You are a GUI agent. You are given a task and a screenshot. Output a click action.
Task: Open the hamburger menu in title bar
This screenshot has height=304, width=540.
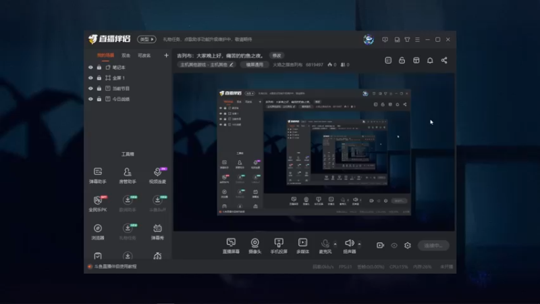pos(417,40)
